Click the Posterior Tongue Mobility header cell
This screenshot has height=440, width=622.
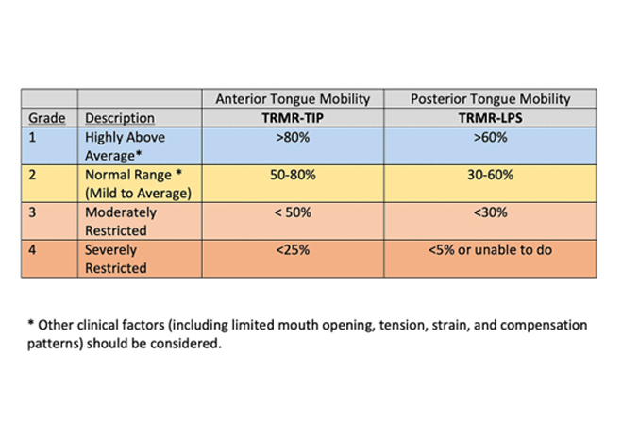[491, 99]
